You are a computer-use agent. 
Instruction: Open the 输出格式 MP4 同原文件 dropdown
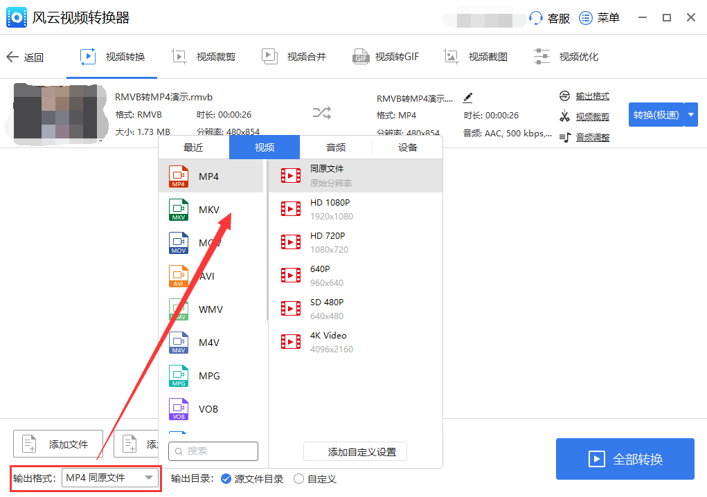coord(110,478)
